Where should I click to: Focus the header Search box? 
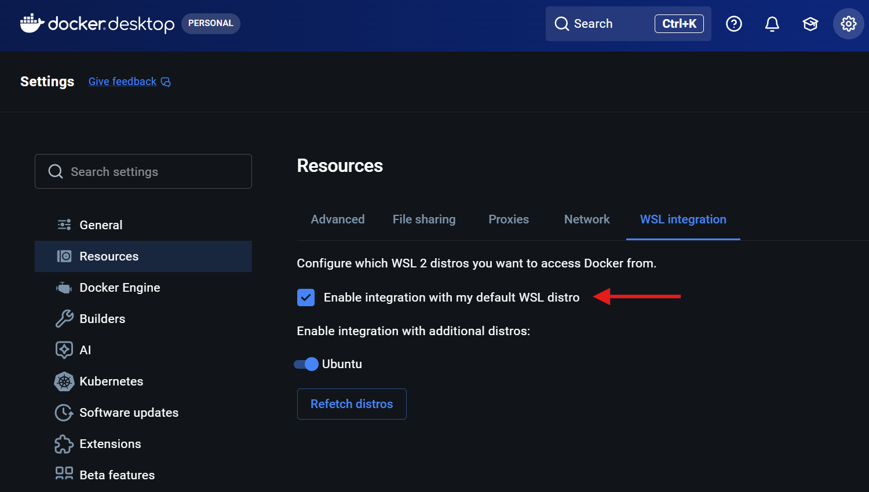pyautogui.click(x=629, y=24)
